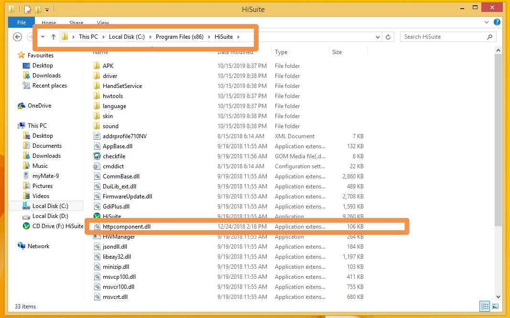Select the skin folder
The height and width of the screenshot is (318, 510).
pos(108,116)
